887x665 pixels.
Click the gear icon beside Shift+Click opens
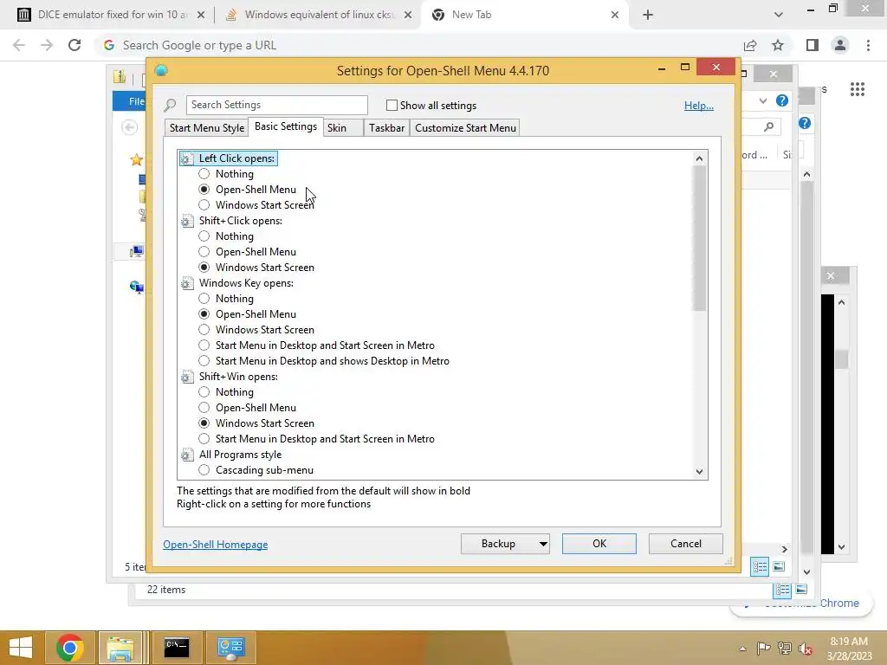[x=187, y=221]
